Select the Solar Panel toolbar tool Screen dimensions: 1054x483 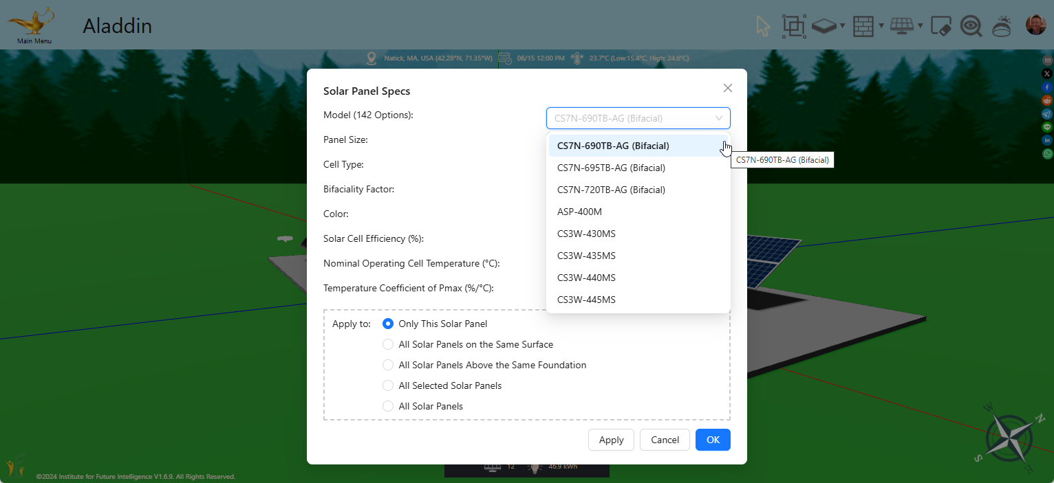coord(902,26)
